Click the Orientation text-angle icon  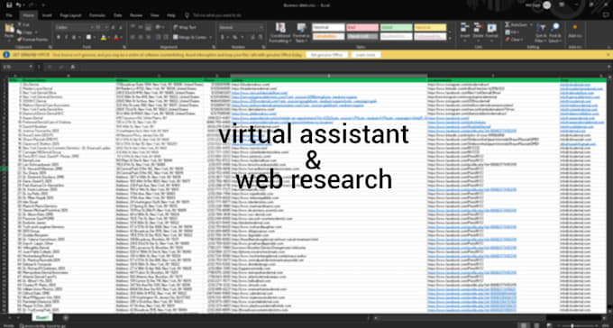159,27
